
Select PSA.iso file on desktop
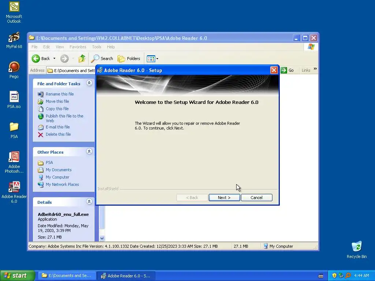(x=14, y=100)
